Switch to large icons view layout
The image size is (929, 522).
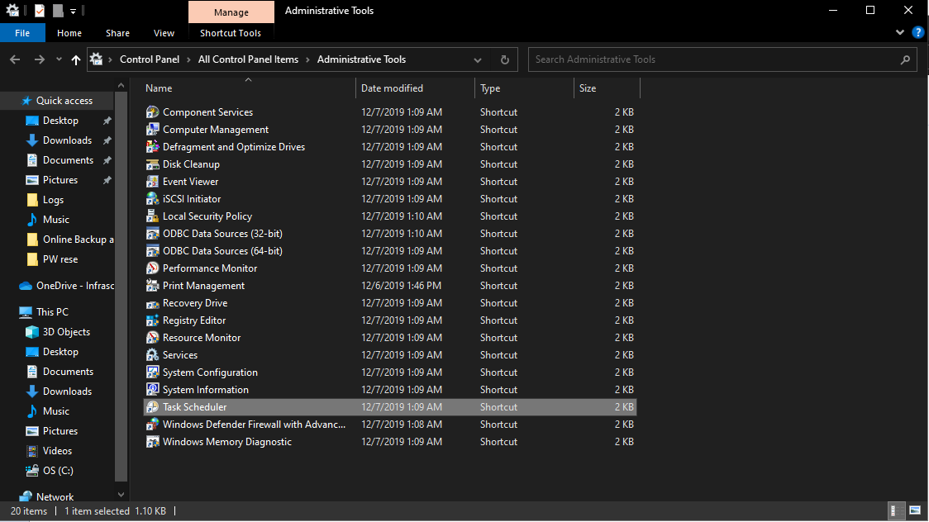915,510
